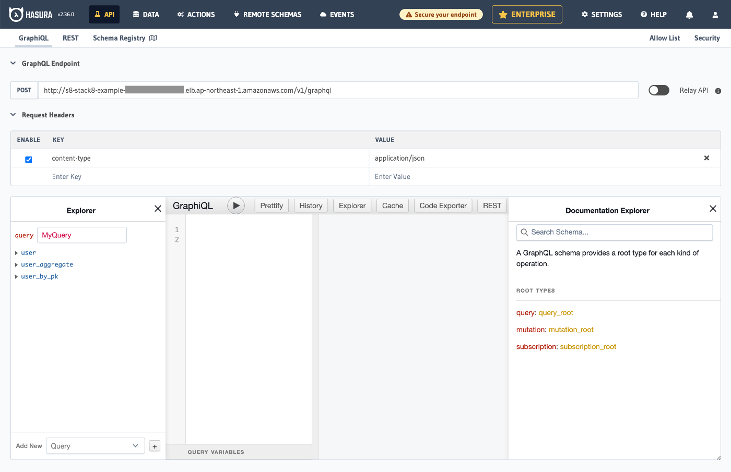Image resolution: width=731 pixels, height=472 pixels.
Task: Close the Explorer panel
Action: click(x=158, y=209)
